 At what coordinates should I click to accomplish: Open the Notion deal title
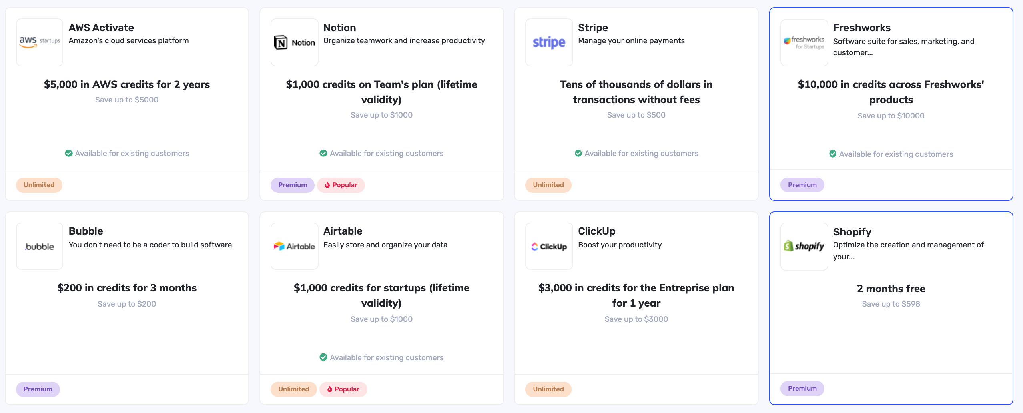pyautogui.click(x=340, y=28)
